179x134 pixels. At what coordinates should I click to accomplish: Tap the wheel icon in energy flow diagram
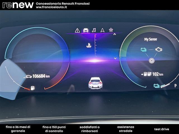pos(152,61)
